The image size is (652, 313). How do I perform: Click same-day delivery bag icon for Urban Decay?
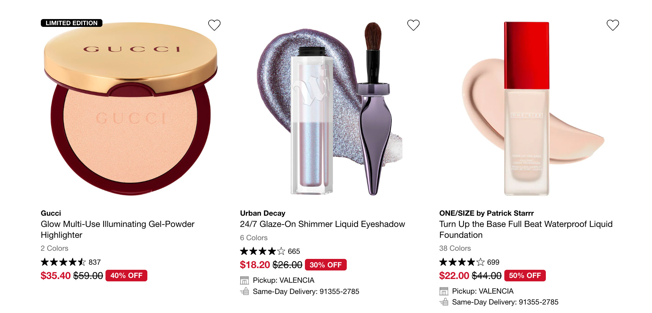click(244, 292)
